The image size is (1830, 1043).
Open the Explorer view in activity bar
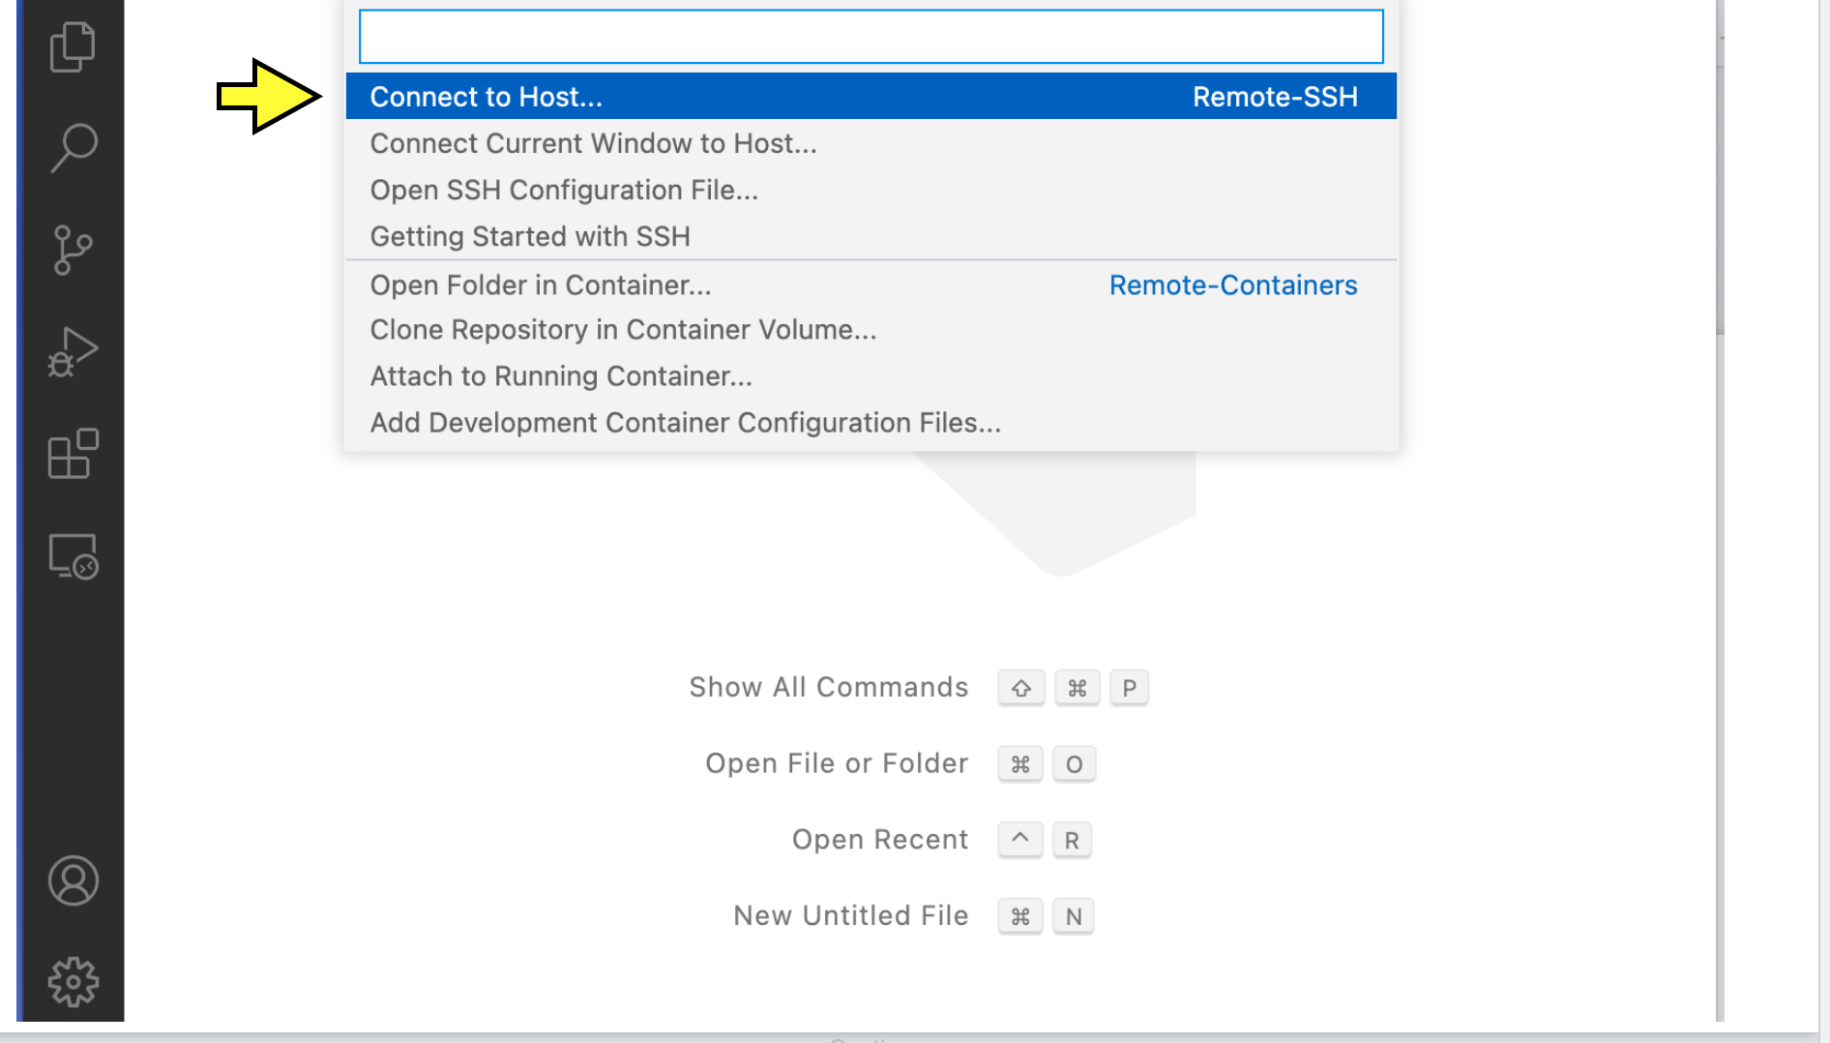coord(73,46)
